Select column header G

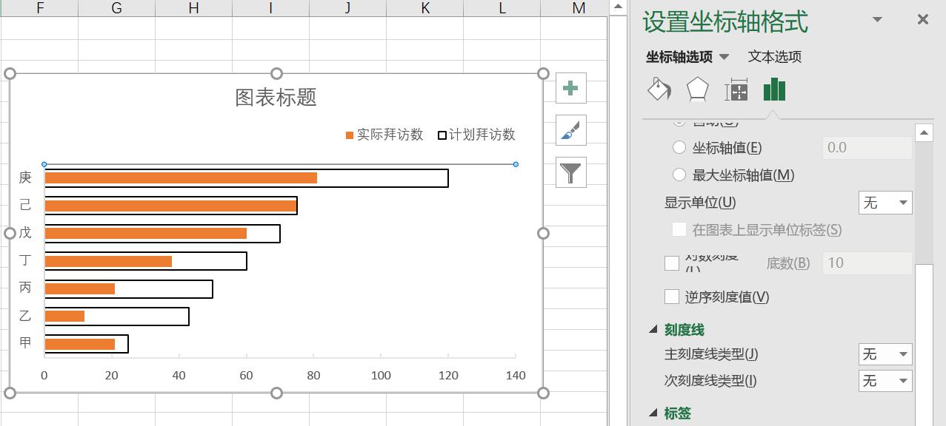click(x=116, y=8)
